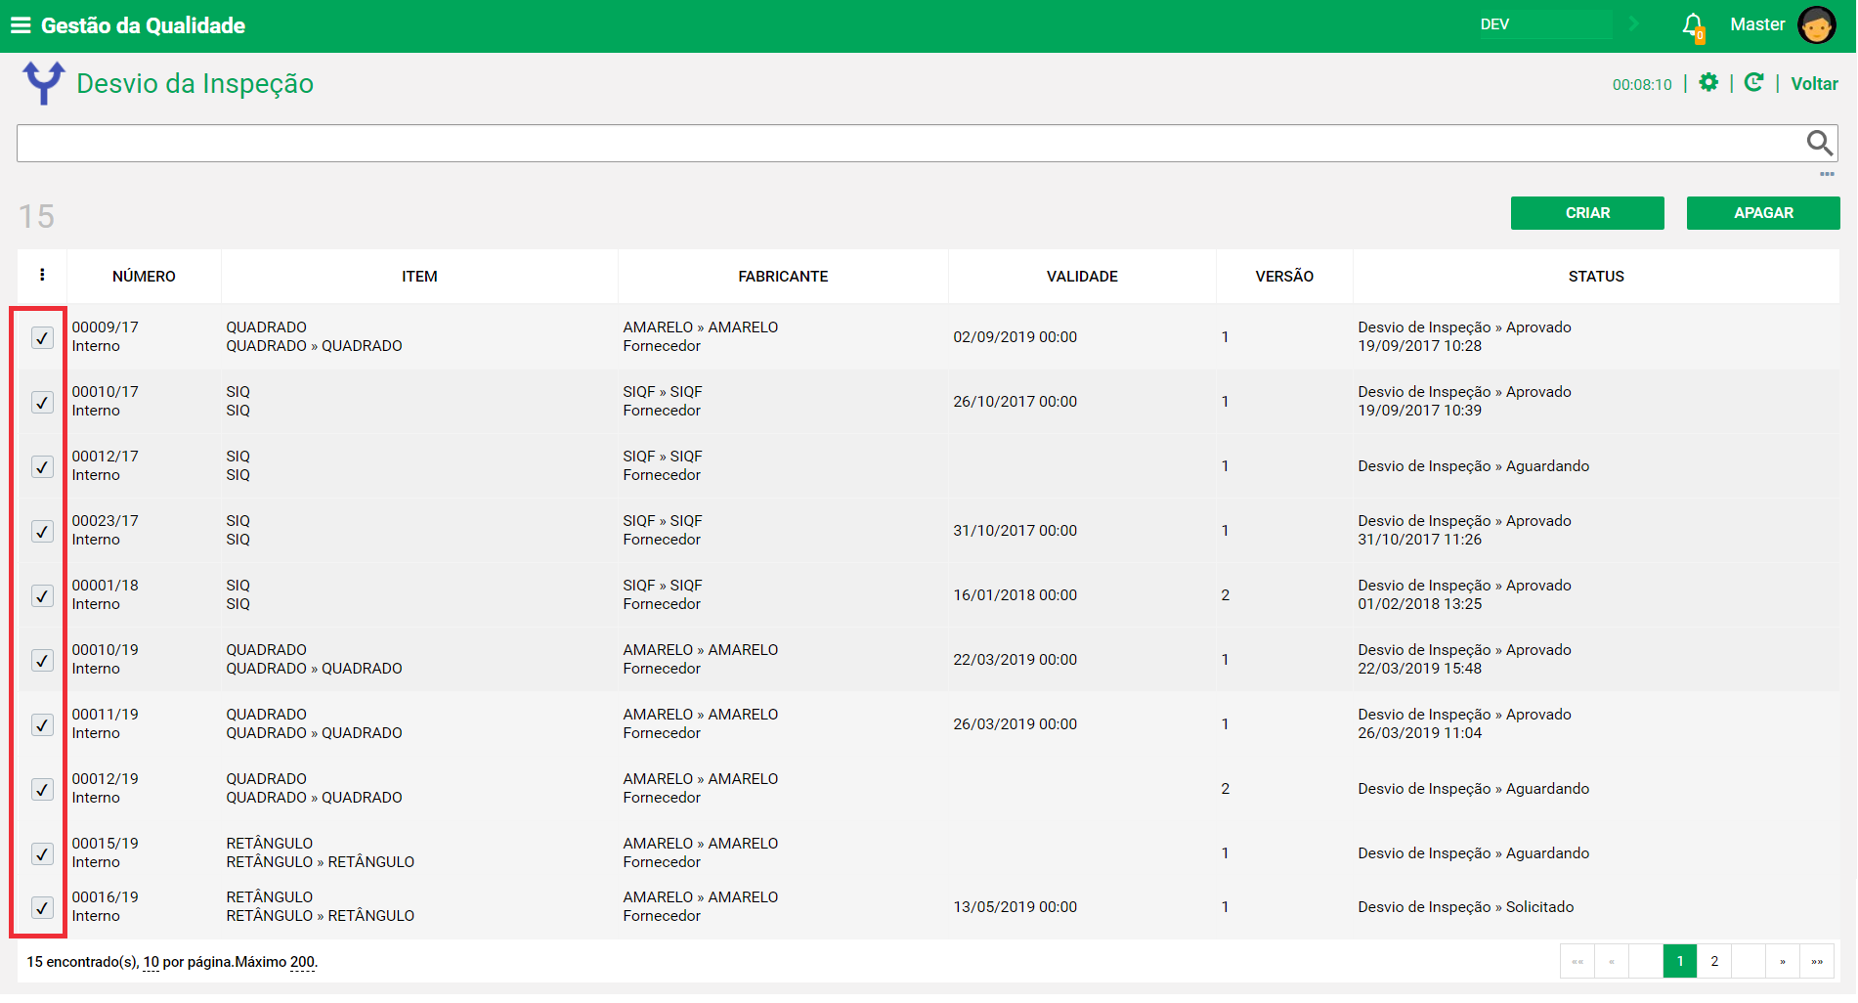Image resolution: width=1858 pixels, height=1003 pixels.
Task: Open record number 00015/19
Action: tap(106, 844)
